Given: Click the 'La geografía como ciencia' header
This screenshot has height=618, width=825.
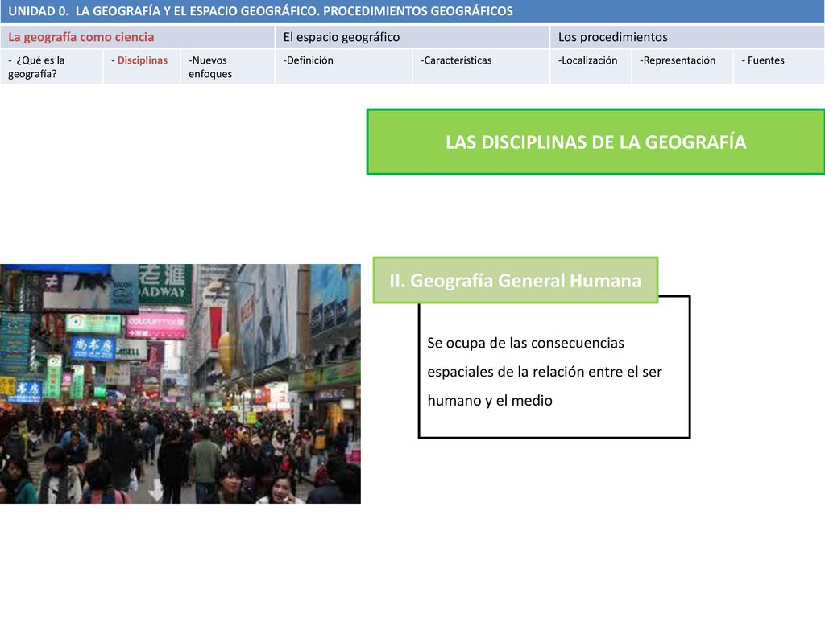Looking at the screenshot, I should [x=137, y=37].
